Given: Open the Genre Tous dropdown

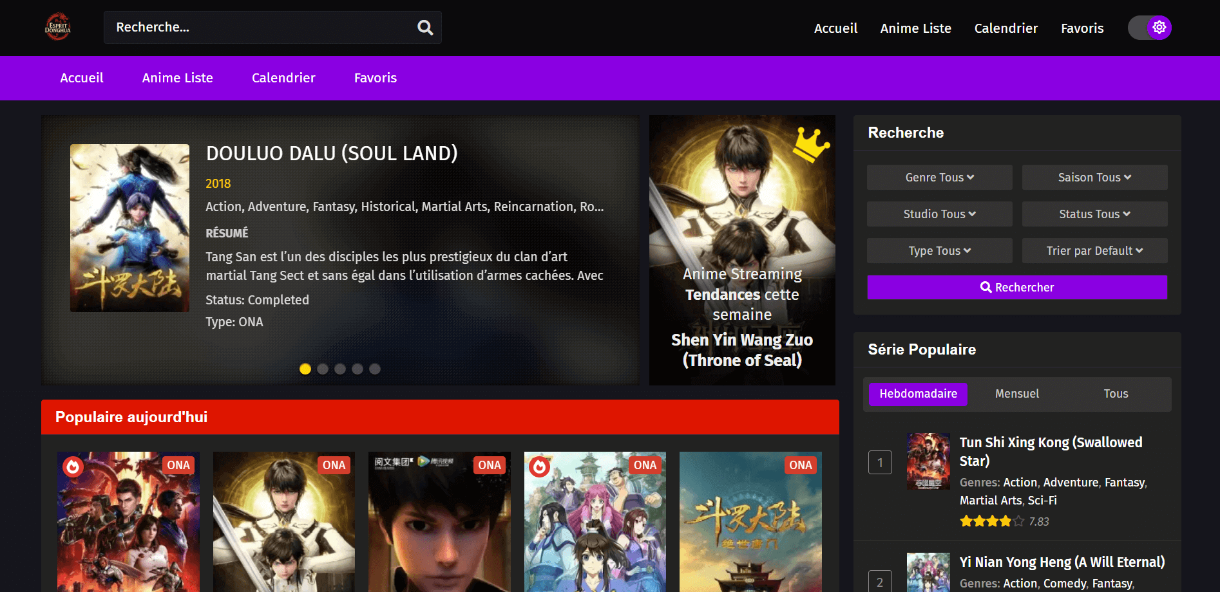Looking at the screenshot, I should (939, 178).
